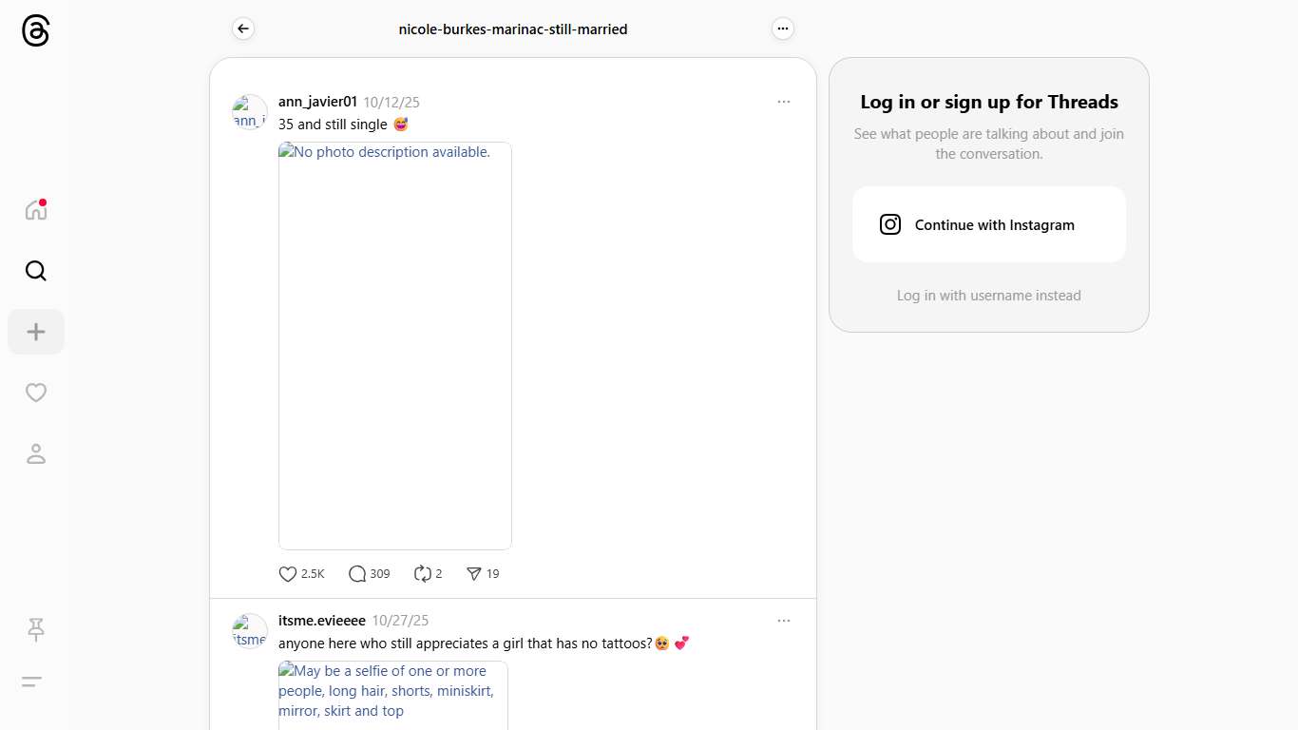Click the pin icon in sidebar
The height and width of the screenshot is (730, 1298).
[x=36, y=629]
